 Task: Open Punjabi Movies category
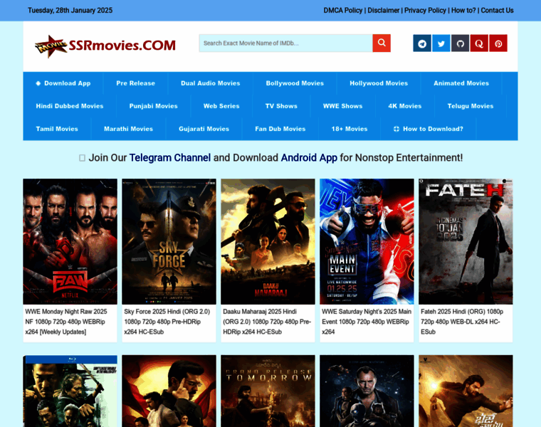coord(154,106)
